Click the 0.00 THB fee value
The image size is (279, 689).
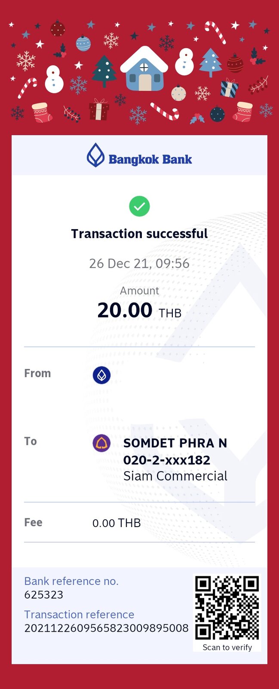click(x=117, y=523)
